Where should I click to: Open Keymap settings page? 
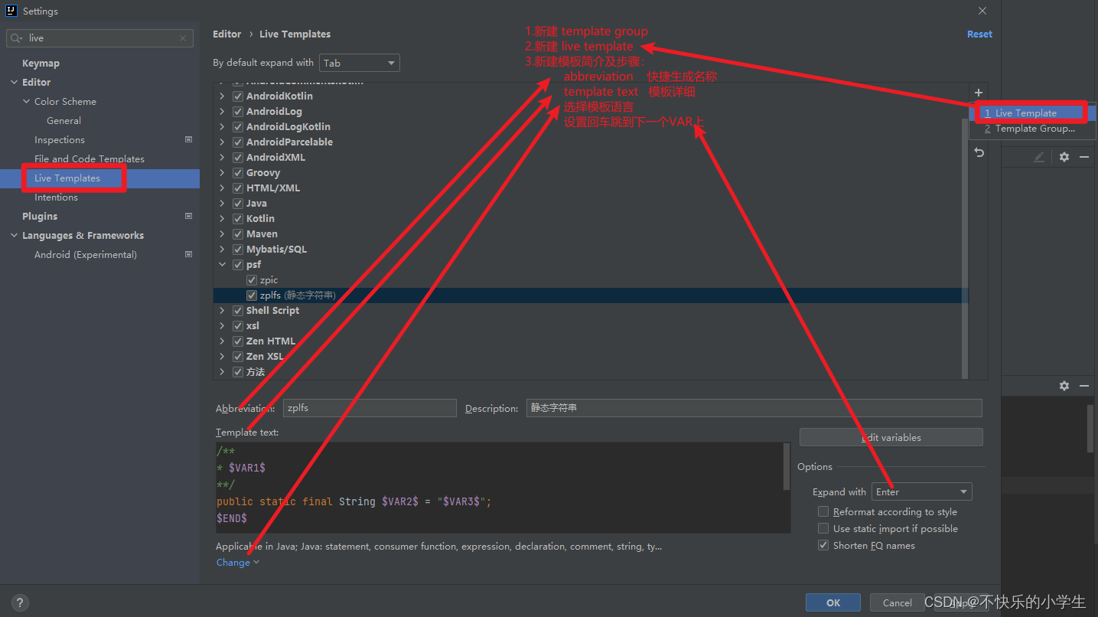(x=41, y=64)
